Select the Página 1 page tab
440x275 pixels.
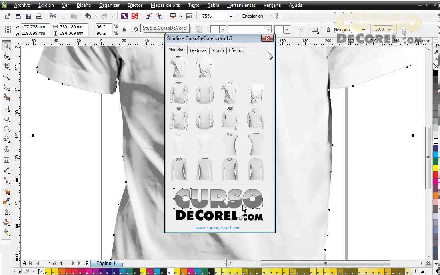106,263
